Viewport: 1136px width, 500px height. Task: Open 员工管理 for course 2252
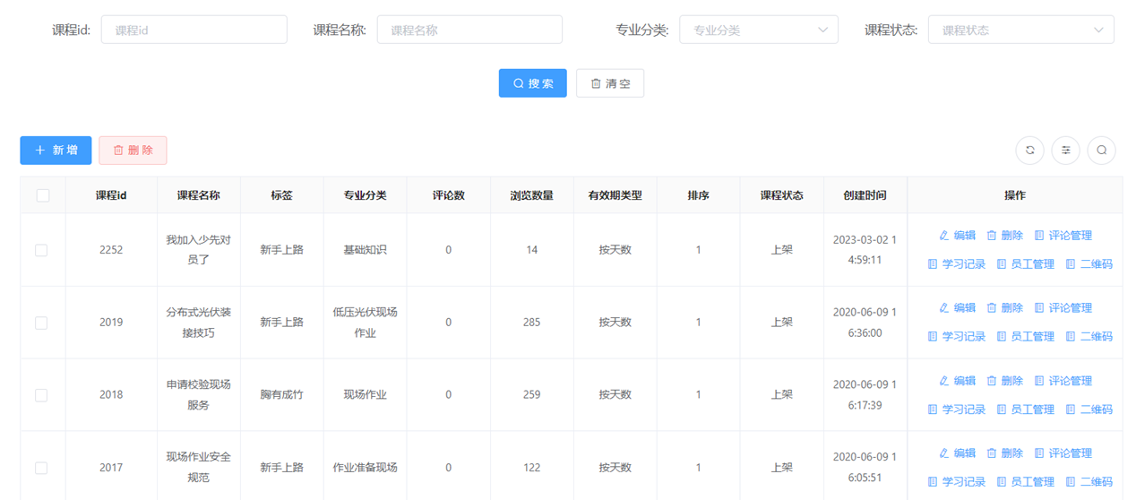(1025, 264)
